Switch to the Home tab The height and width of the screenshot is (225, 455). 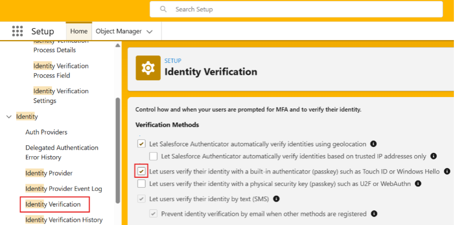tap(79, 31)
